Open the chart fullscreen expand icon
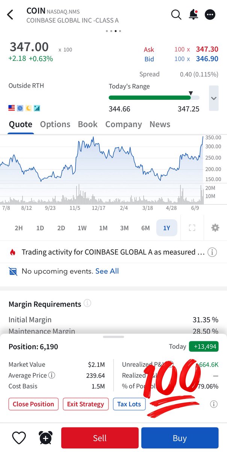This screenshot has height=452, width=227. (x=192, y=228)
